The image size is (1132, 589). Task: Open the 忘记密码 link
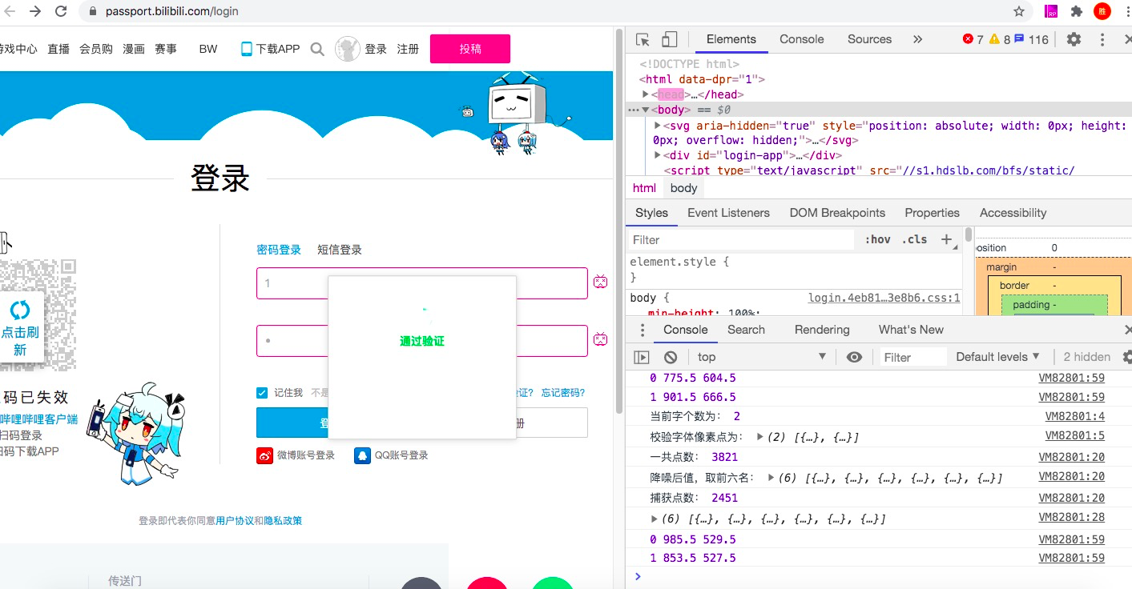point(563,393)
